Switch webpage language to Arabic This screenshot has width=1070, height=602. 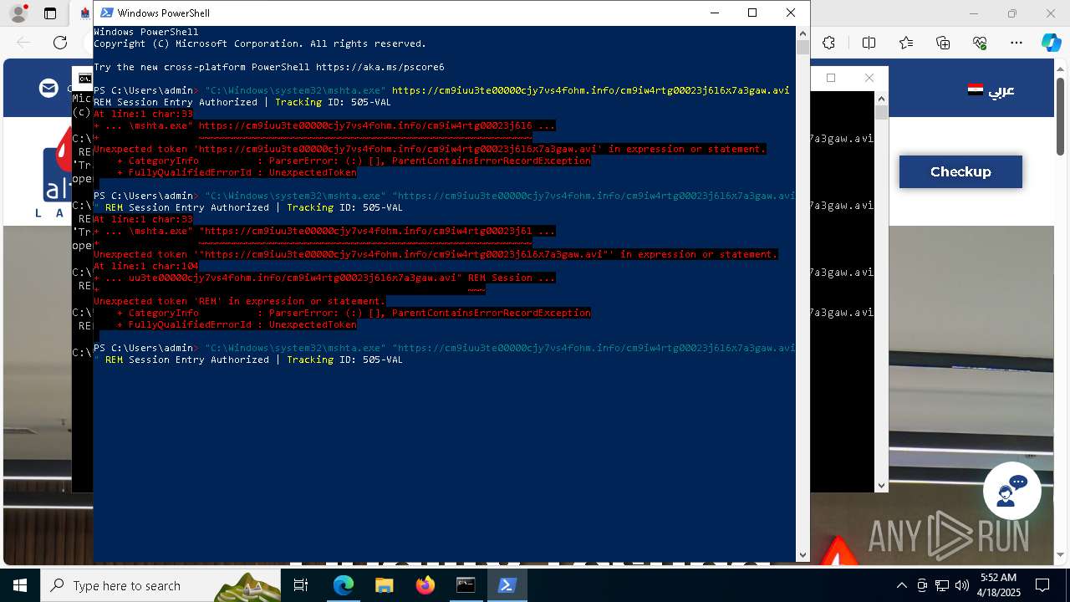pos(991,89)
